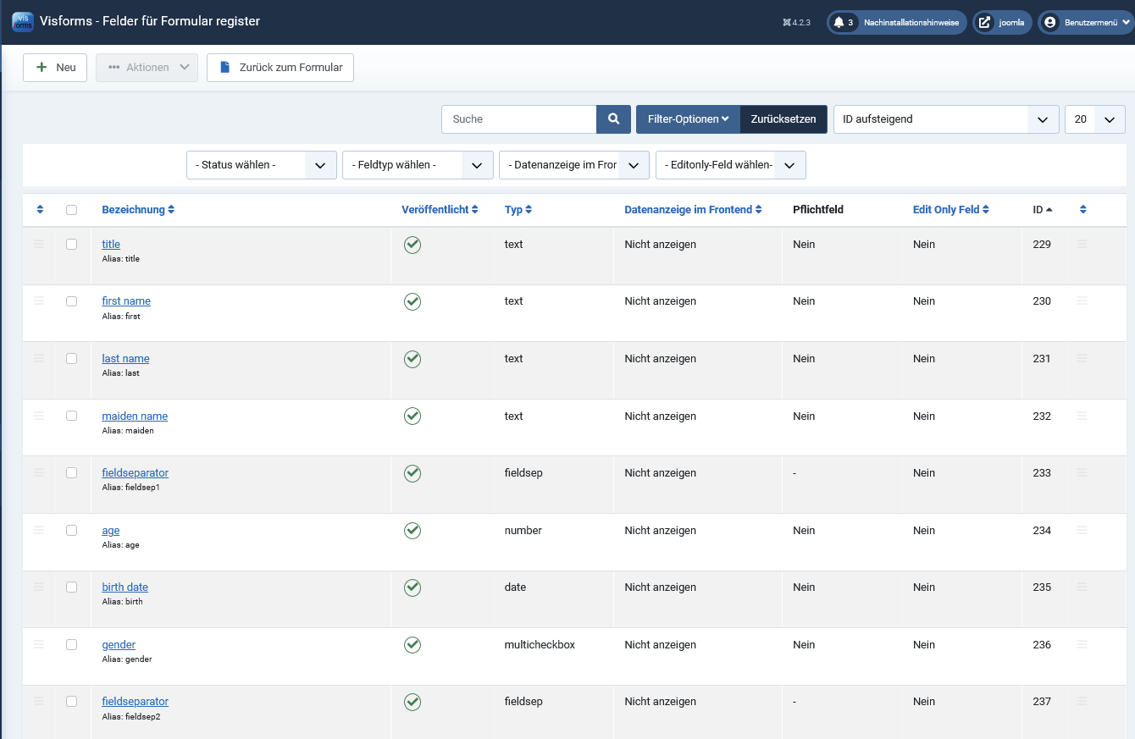This screenshot has width=1135, height=739.
Task: Click the ordering sort icon in header
Action: (39, 210)
